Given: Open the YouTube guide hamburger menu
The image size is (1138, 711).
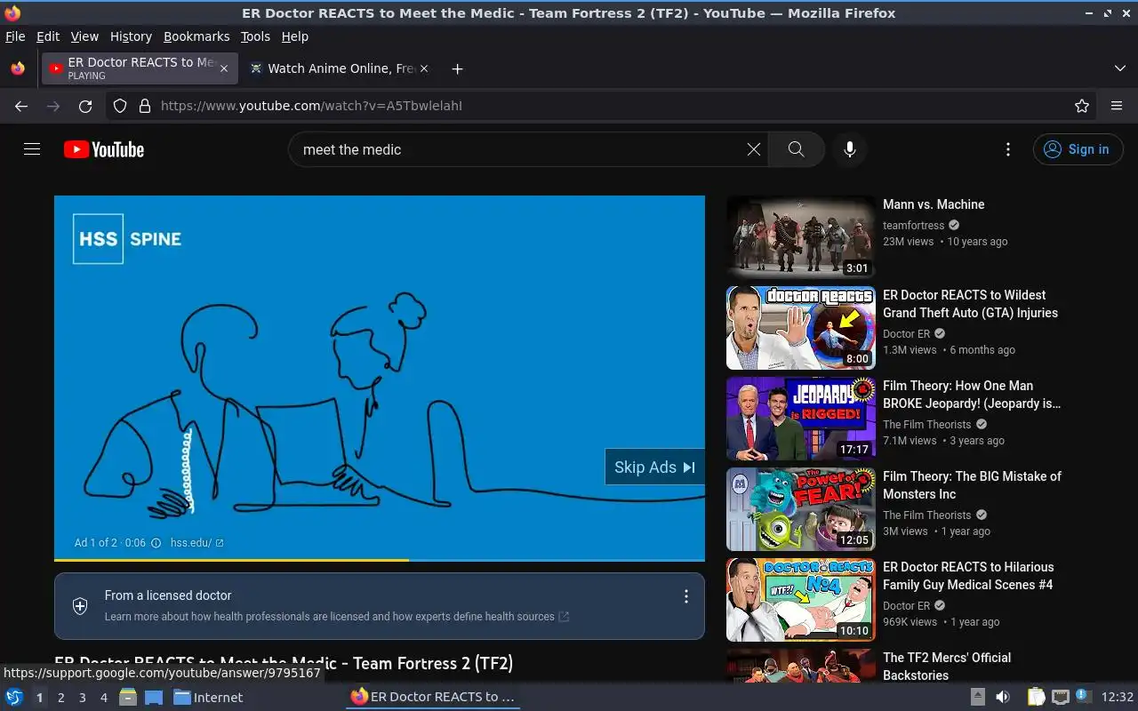Looking at the screenshot, I should pos(32,149).
